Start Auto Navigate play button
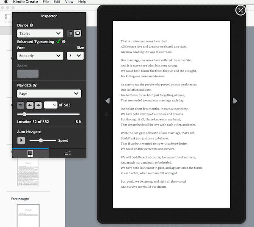 tap(21, 140)
